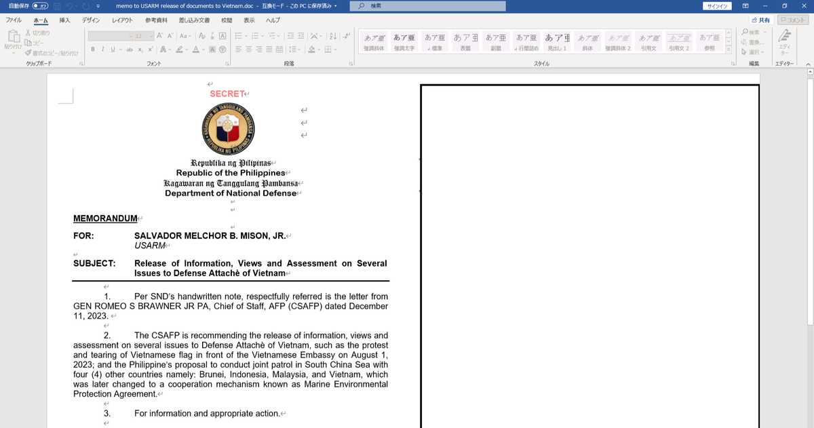The height and width of the screenshot is (428, 814).
Task: Open the multilevel list dropdown
Action: coord(279,35)
